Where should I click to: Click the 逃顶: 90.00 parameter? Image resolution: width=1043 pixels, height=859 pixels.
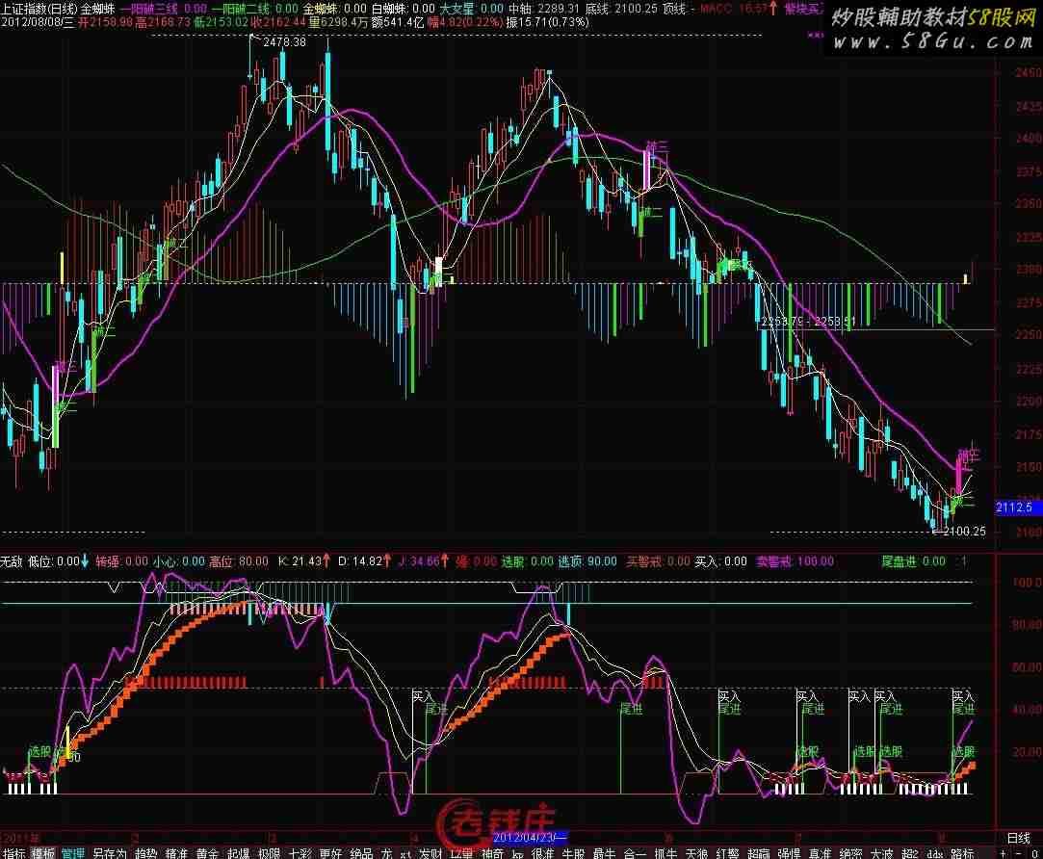[x=587, y=561]
